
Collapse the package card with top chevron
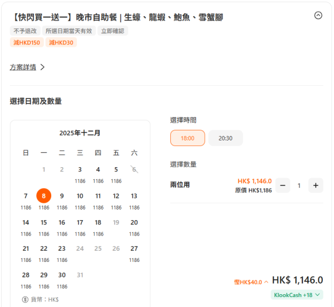click(318, 16)
